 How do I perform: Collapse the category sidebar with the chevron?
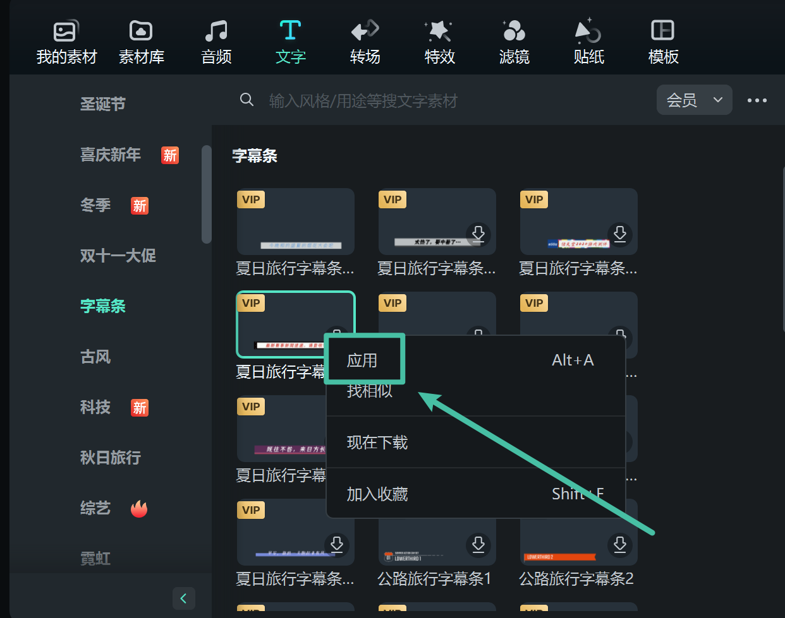pos(183,598)
